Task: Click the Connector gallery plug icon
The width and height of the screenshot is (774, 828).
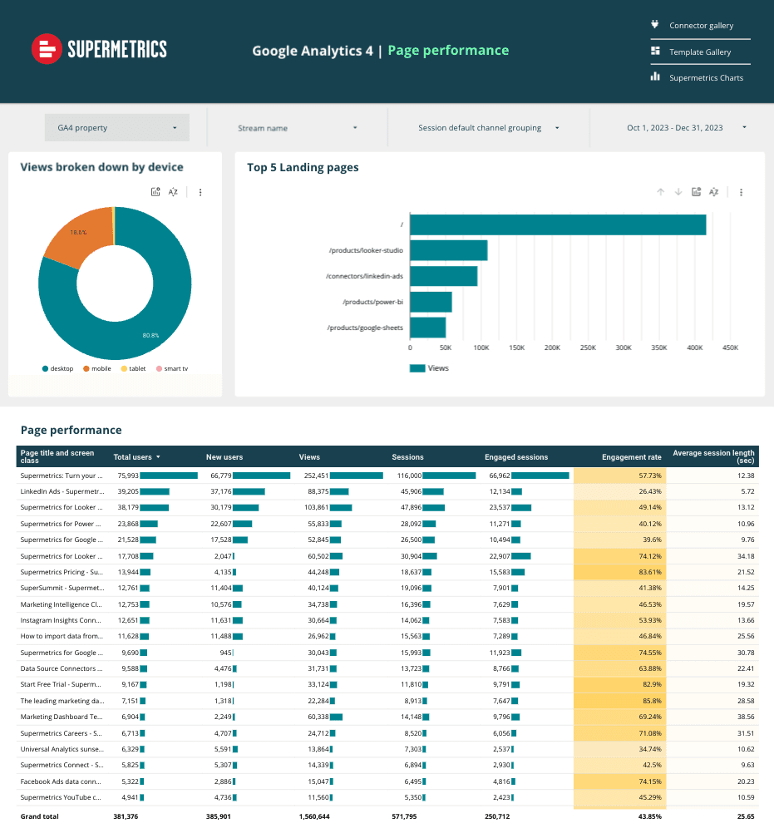Action: [655, 25]
